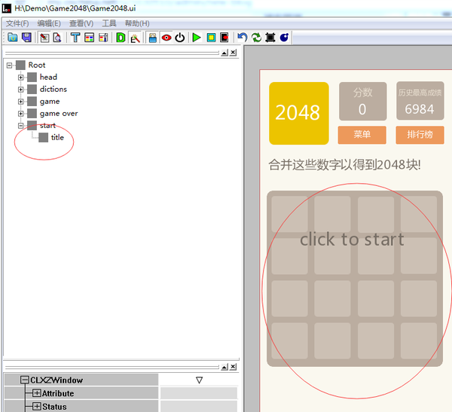Click the blue undo arrow icon

tap(242, 38)
